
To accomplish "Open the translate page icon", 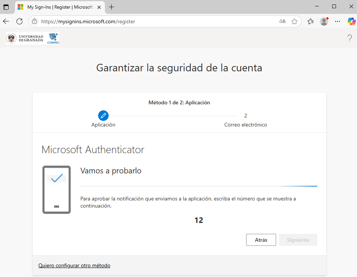I will 282,21.
